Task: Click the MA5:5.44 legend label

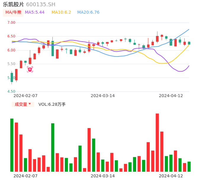Action: pos(35,12)
